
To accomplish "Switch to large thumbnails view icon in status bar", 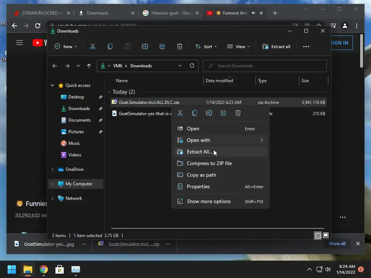I will pos(326,235).
